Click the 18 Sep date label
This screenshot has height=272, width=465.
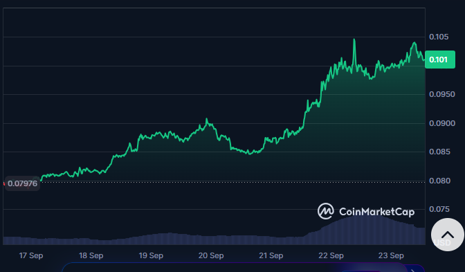click(91, 255)
